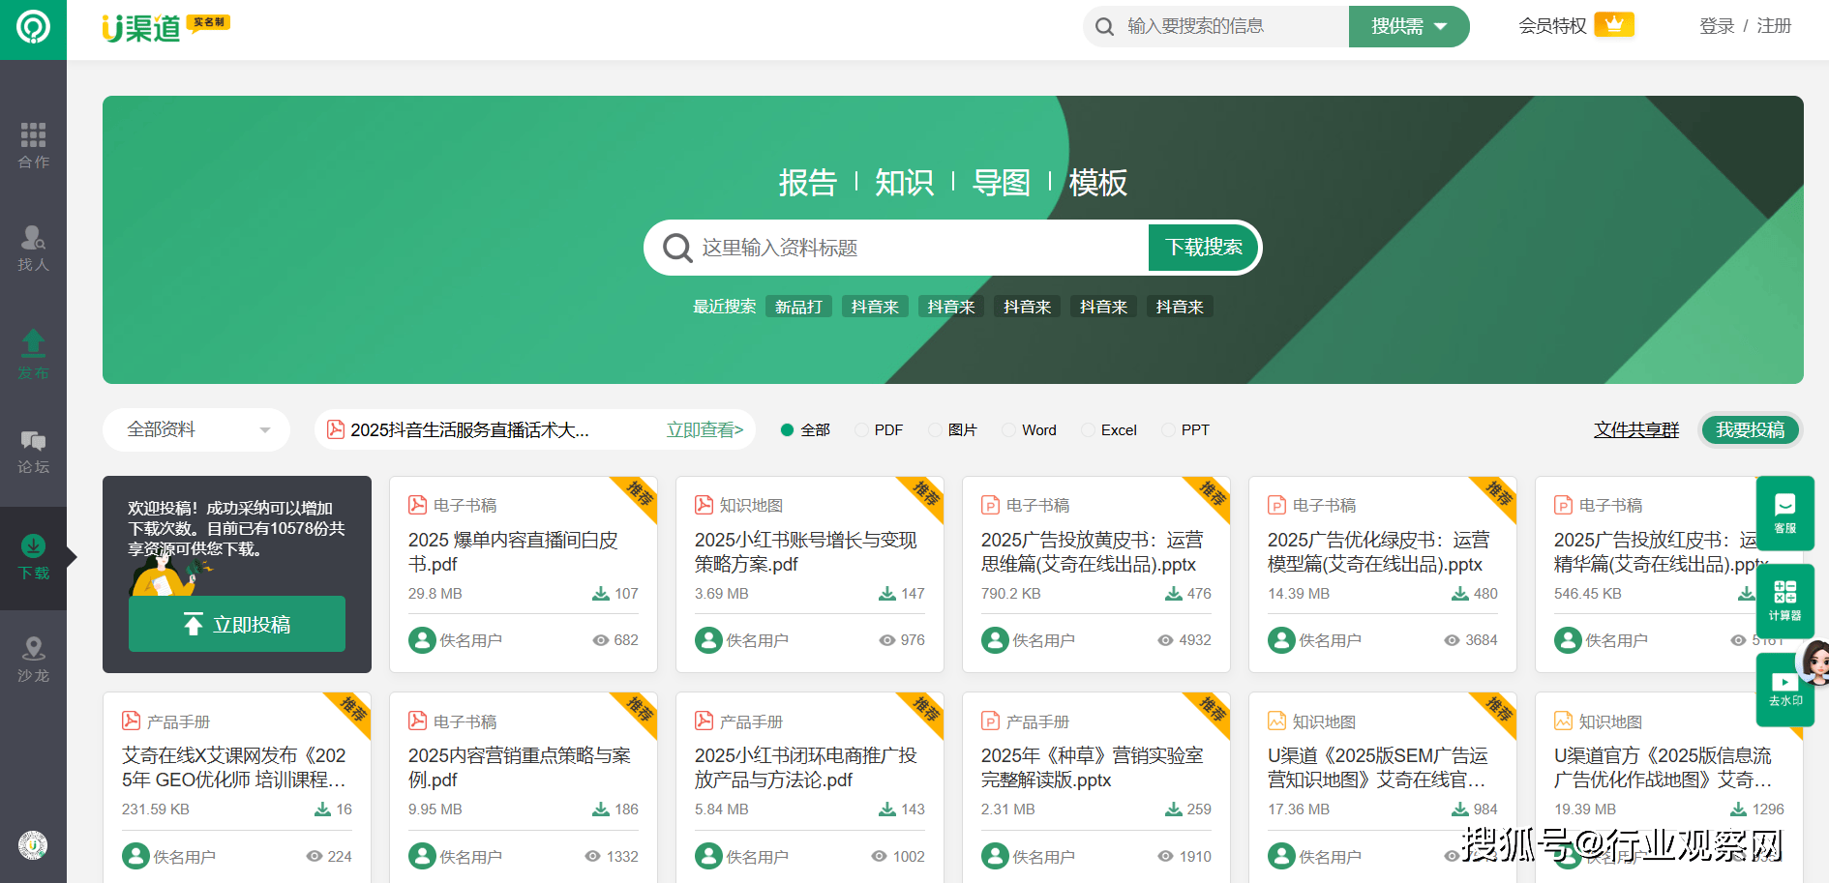Select the PDF file type filter
This screenshot has height=883, width=1829.
point(862,430)
